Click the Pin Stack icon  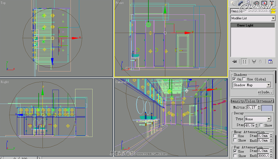tap(234, 62)
